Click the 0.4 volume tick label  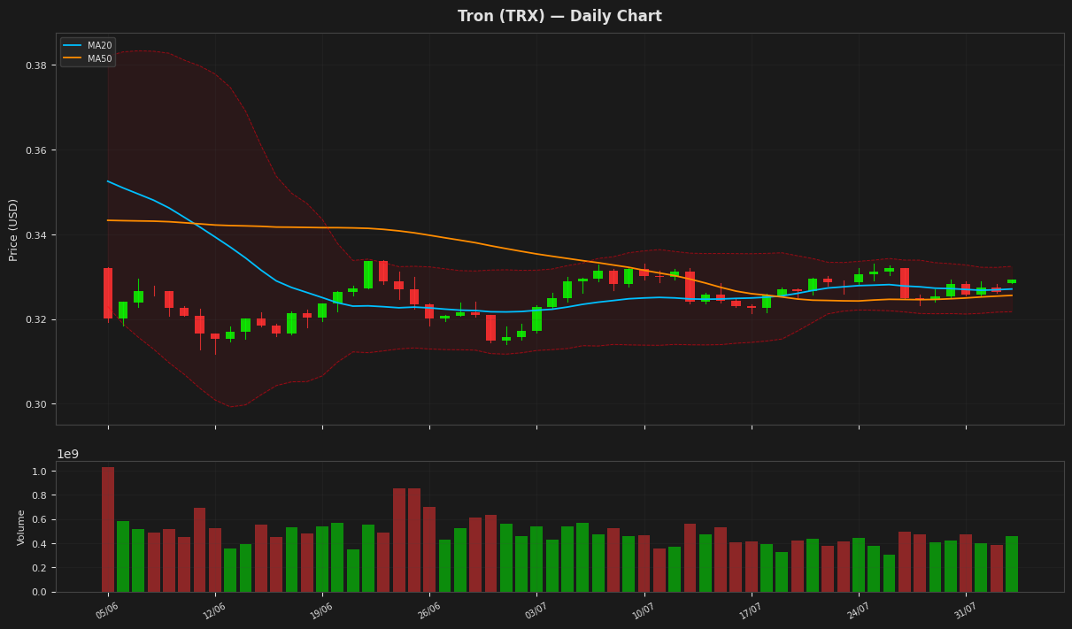coord(39,543)
